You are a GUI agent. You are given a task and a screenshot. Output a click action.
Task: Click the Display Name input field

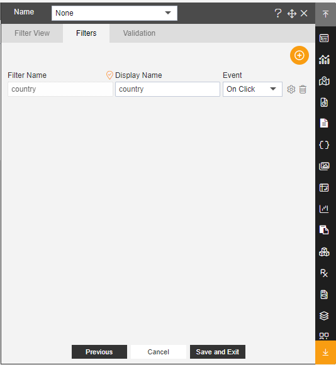pyautogui.click(x=167, y=89)
